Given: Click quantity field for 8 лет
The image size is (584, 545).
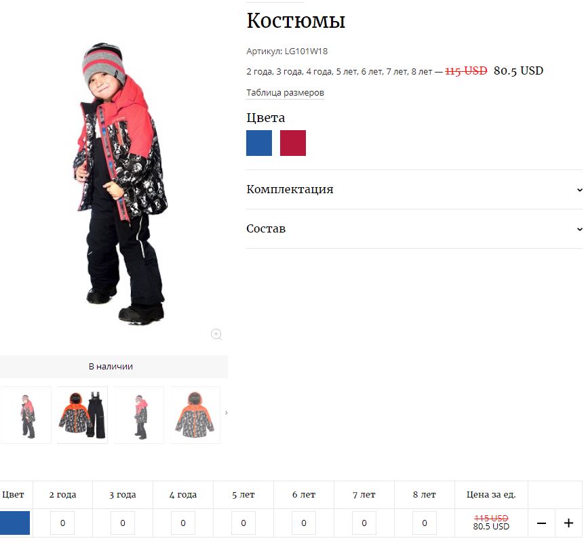Looking at the screenshot, I should point(424,523).
